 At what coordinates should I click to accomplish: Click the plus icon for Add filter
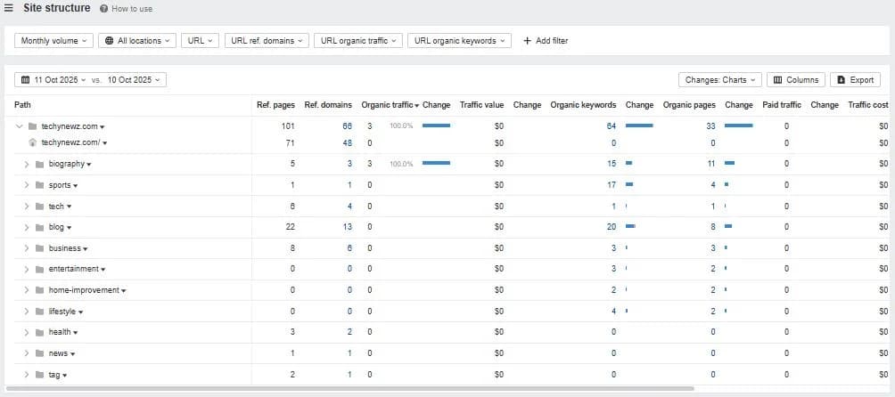pyautogui.click(x=527, y=40)
